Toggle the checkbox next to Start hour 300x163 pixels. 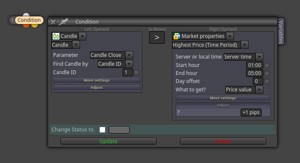pyautogui.click(x=267, y=65)
